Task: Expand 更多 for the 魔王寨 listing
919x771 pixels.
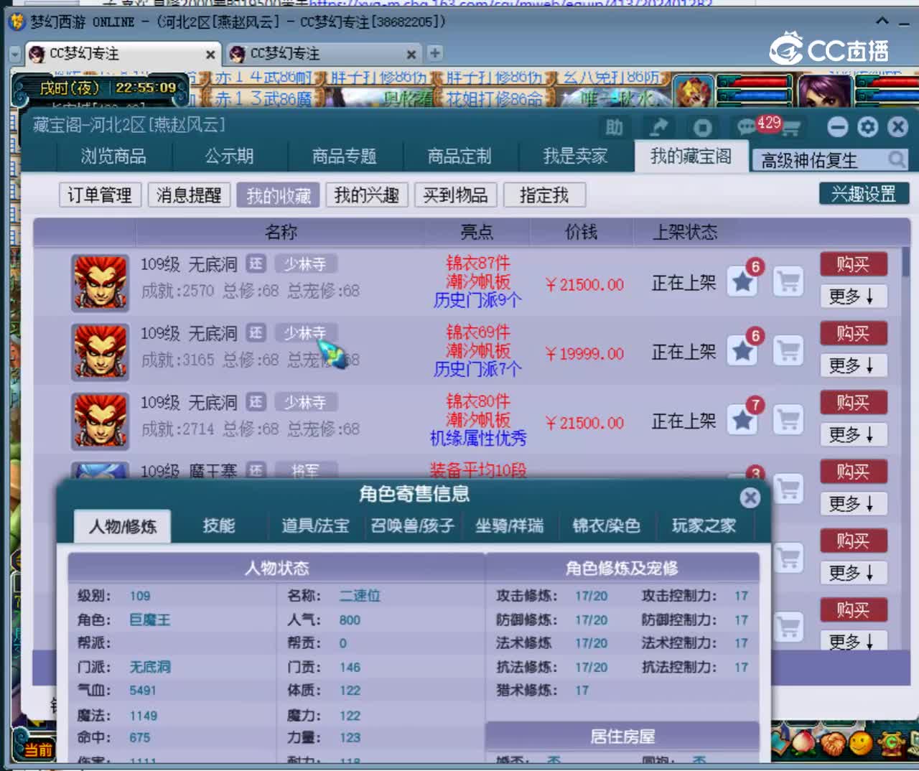Action: pyautogui.click(x=853, y=503)
